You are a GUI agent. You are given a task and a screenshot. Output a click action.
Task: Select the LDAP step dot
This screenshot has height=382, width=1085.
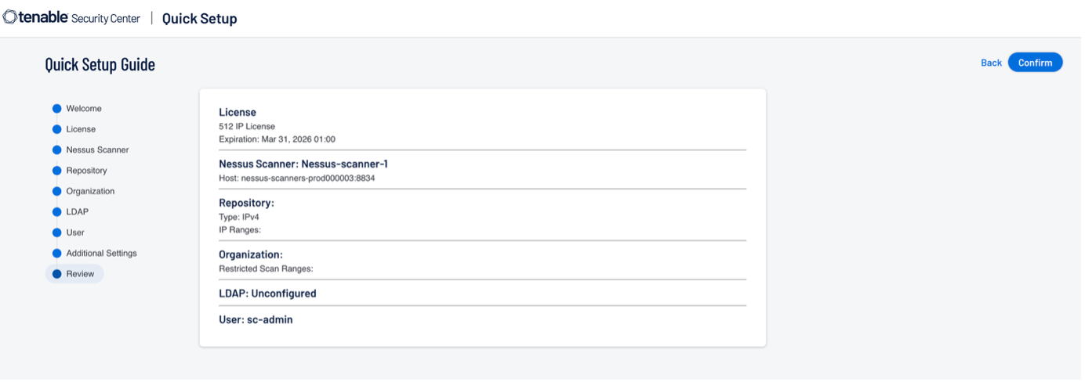[56, 212]
